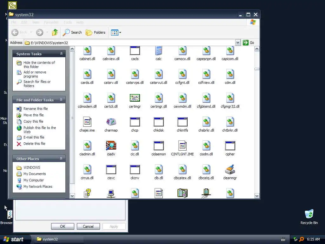
Task: Collapse the System Tasks panel
Action: (x=61, y=54)
